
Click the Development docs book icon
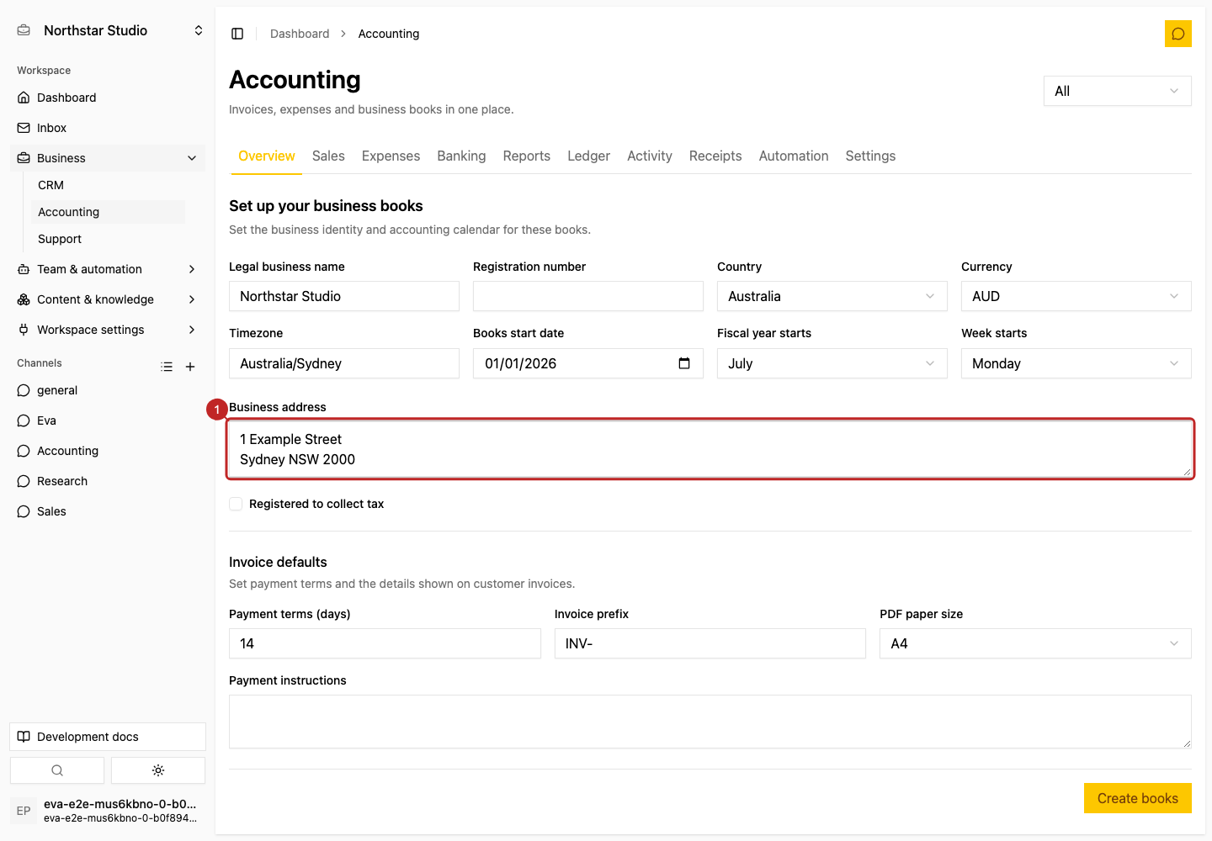point(24,737)
